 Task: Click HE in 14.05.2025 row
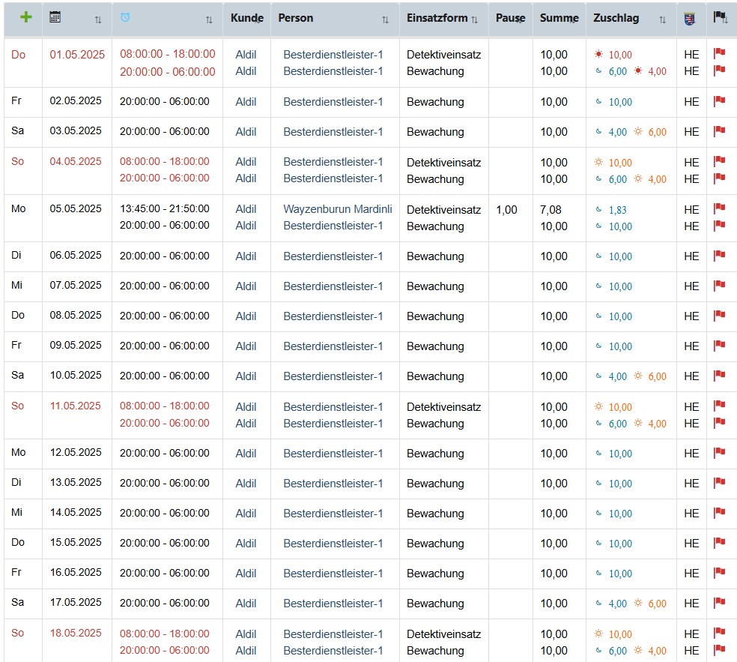point(691,514)
